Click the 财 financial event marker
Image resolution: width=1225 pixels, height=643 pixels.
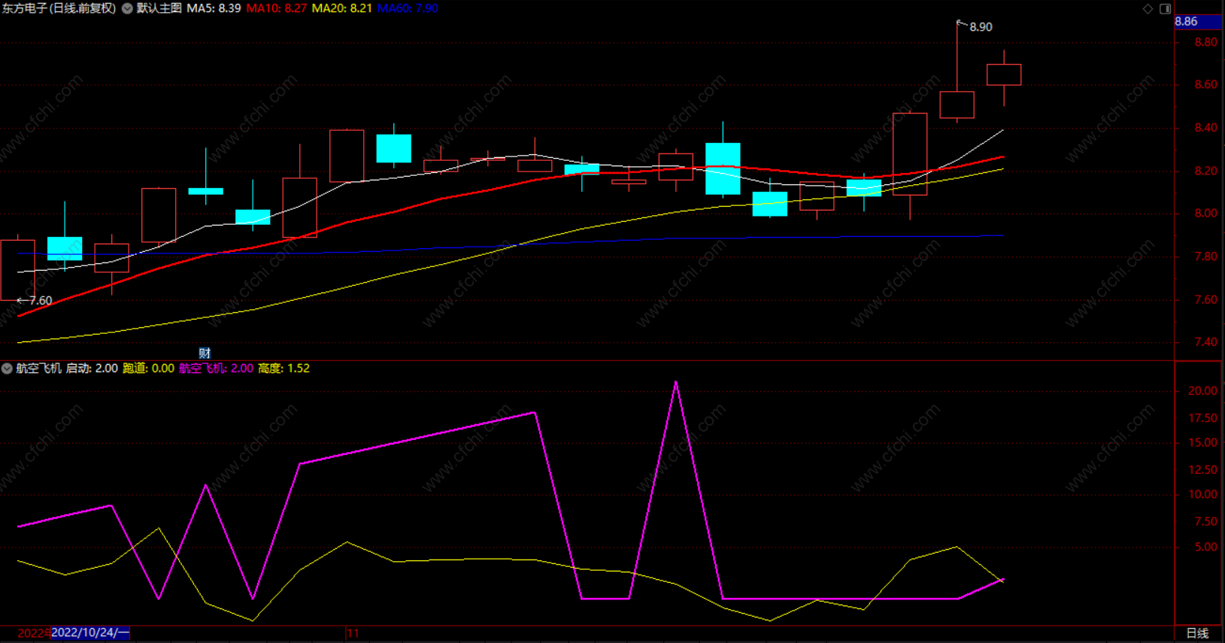tap(205, 353)
